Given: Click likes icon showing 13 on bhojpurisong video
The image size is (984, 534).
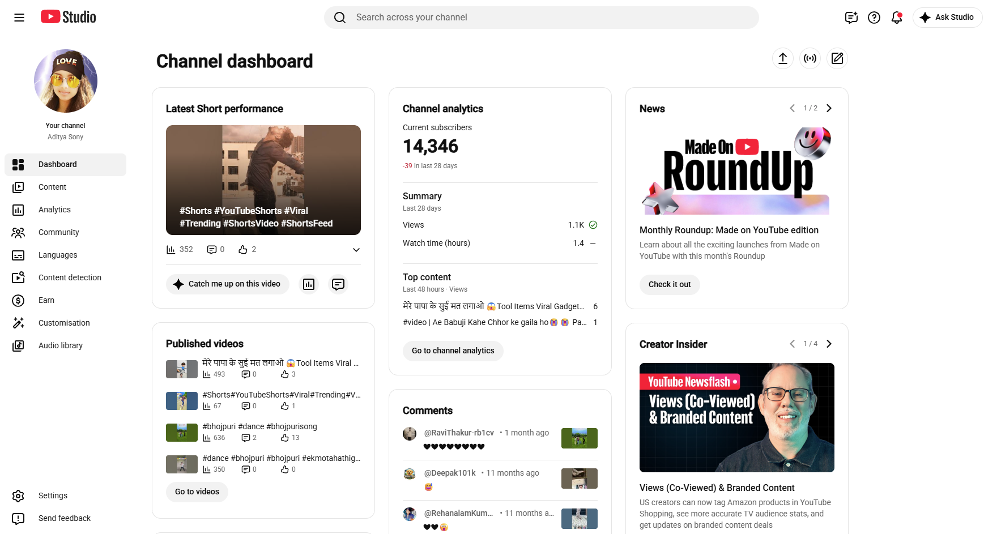Looking at the screenshot, I should pyautogui.click(x=285, y=438).
